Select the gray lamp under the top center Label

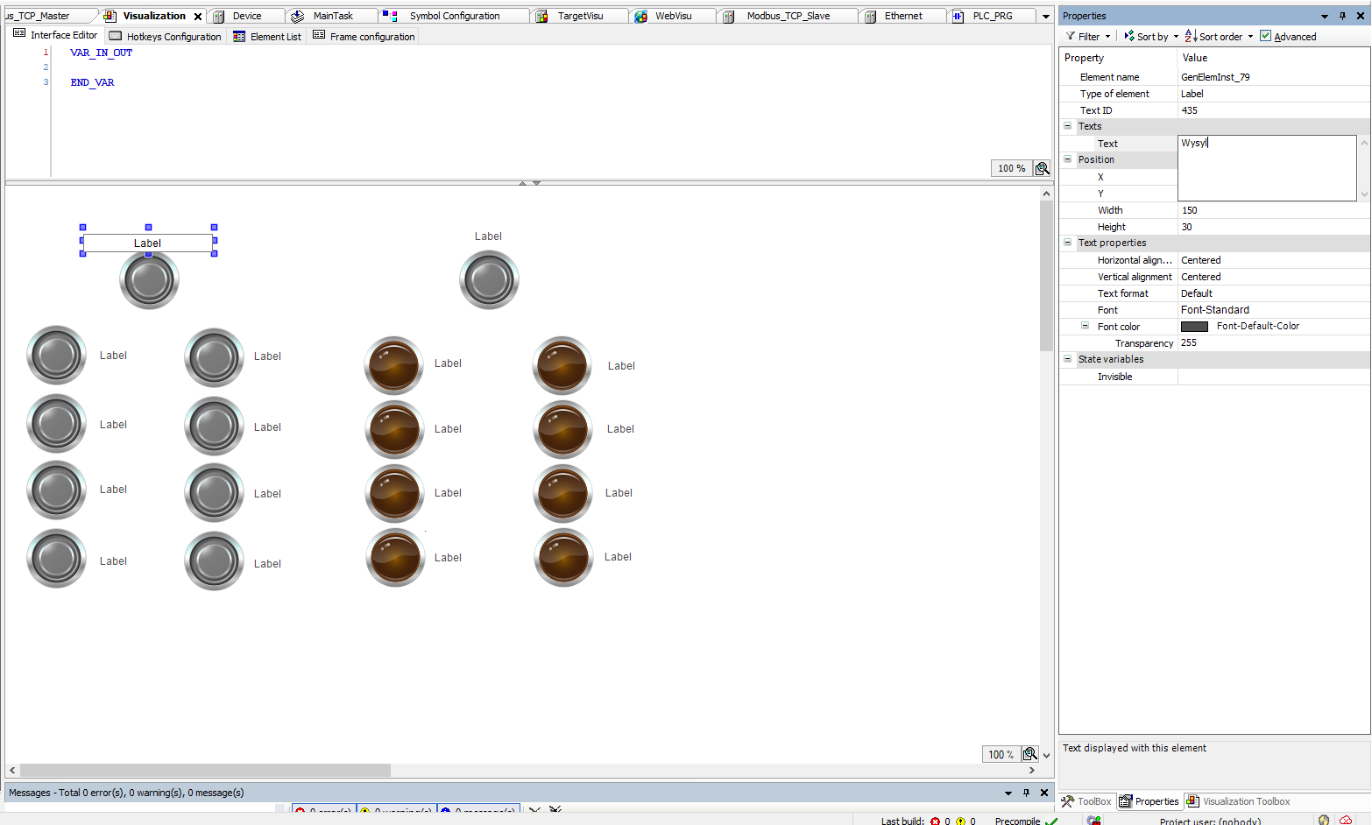tap(489, 280)
